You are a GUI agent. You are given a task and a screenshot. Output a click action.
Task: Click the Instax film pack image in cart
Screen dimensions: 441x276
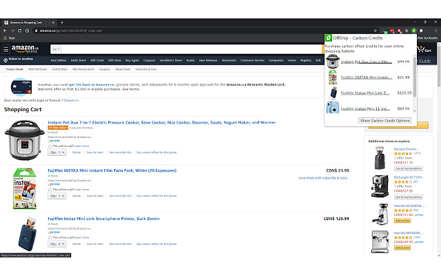(25, 188)
